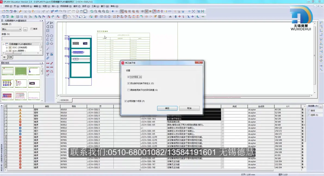Open the 项目数据 (R) menu
The width and height of the screenshot is (324, 176).
pyautogui.click(x=66, y=6)
